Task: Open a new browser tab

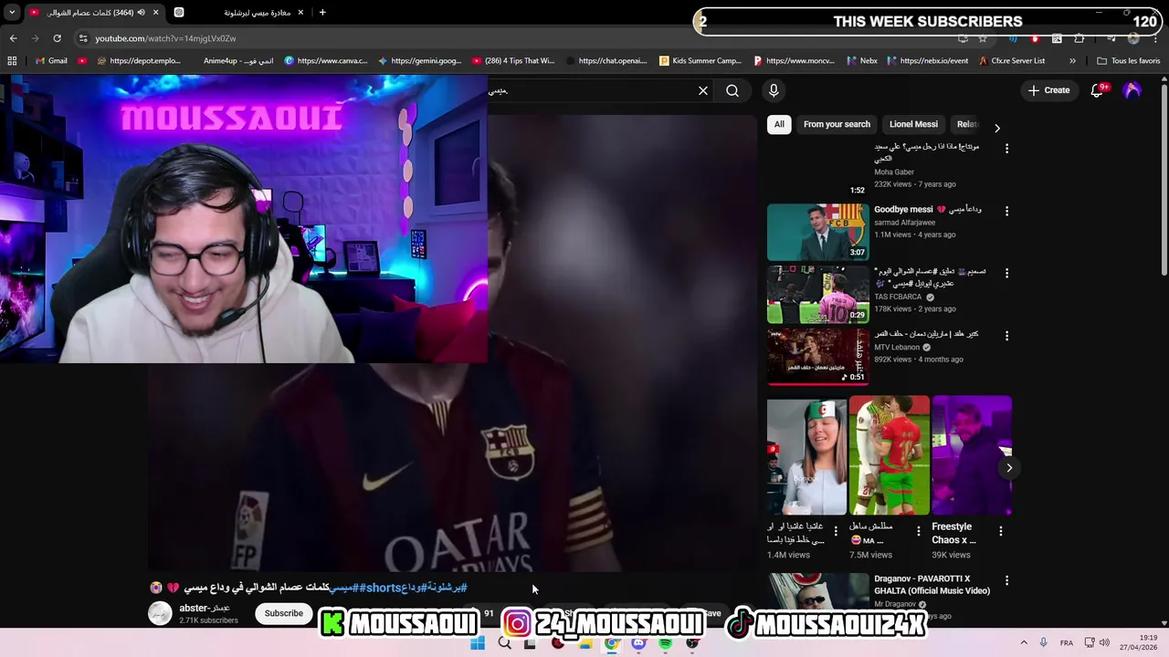Action: 322,13
